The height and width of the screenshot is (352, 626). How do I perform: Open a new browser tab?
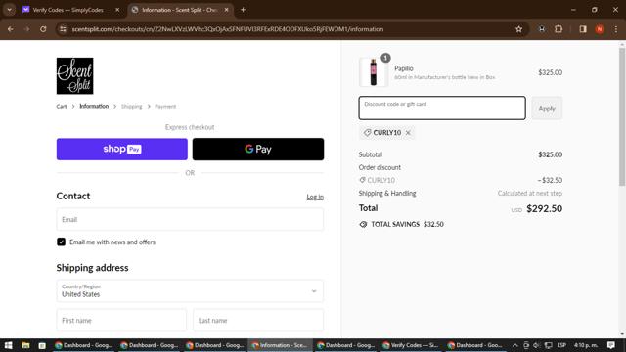243,10
